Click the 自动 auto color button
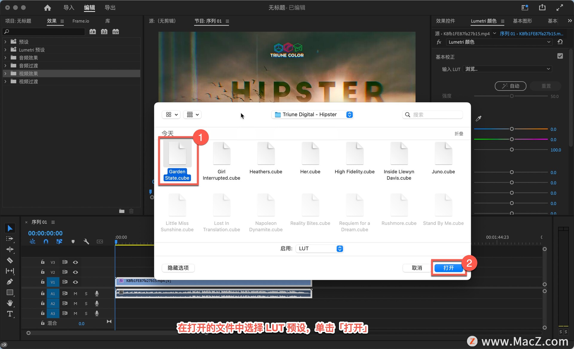This screenshot has width=574, height=349. tap(511, 86)
